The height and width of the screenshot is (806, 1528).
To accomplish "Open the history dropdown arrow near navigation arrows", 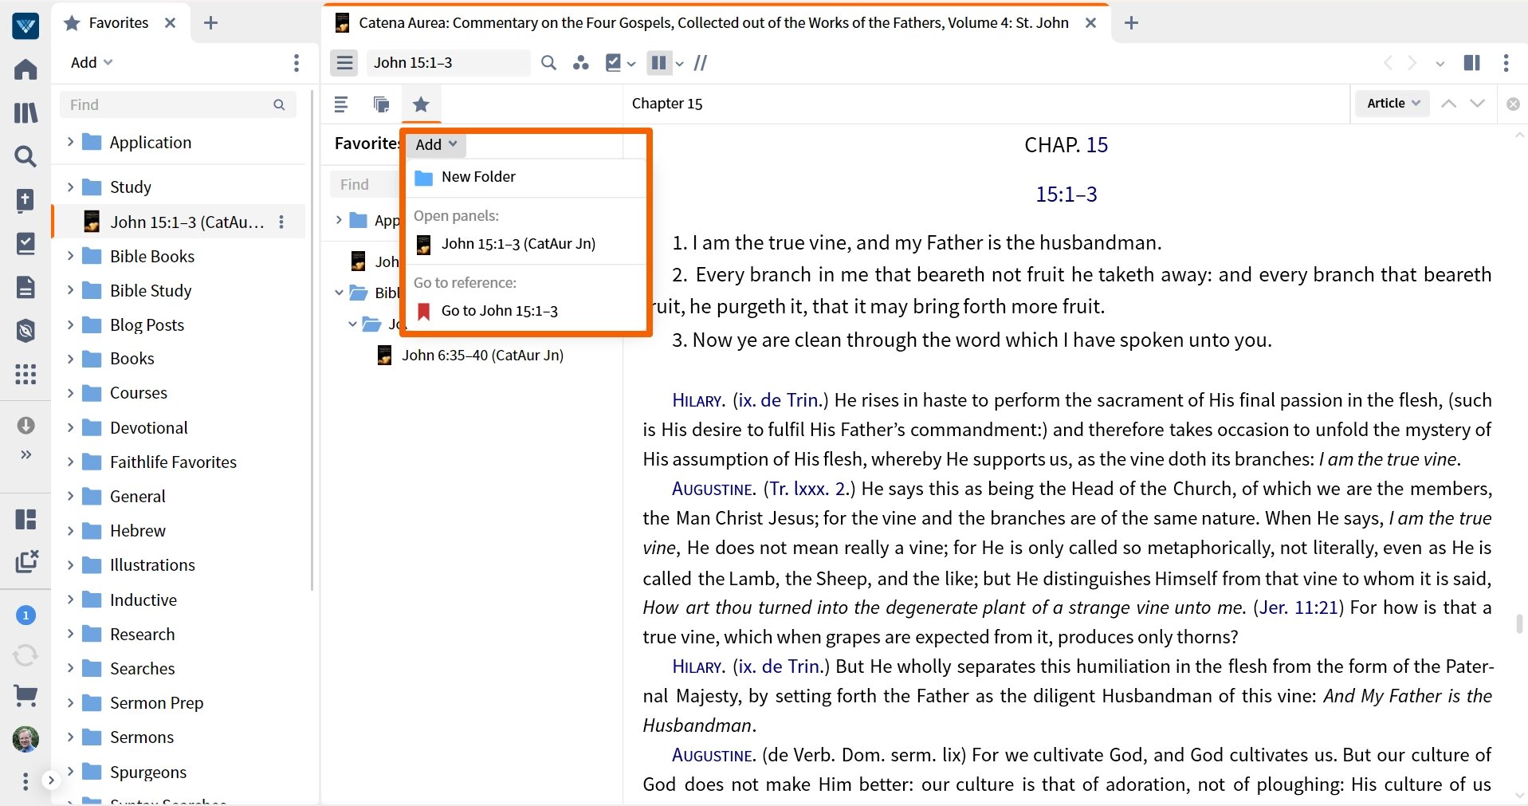I will point(1440,64).
